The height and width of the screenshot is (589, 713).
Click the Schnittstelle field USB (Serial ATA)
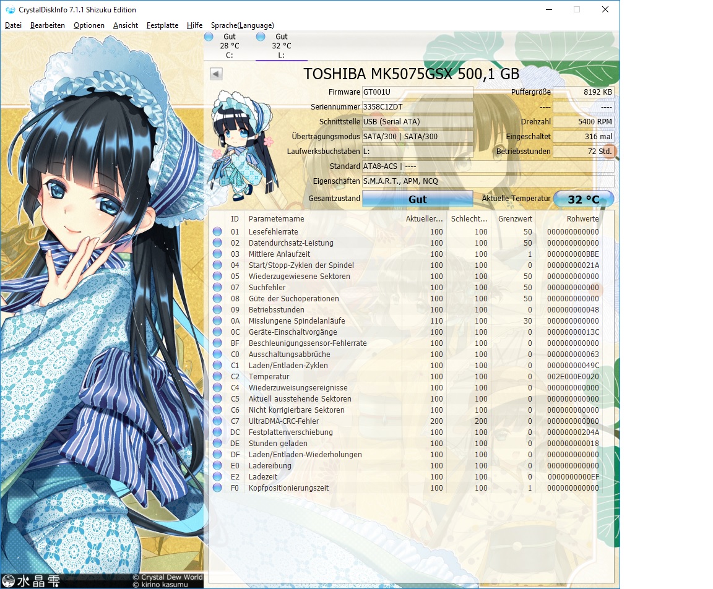(x=417, y=122)
